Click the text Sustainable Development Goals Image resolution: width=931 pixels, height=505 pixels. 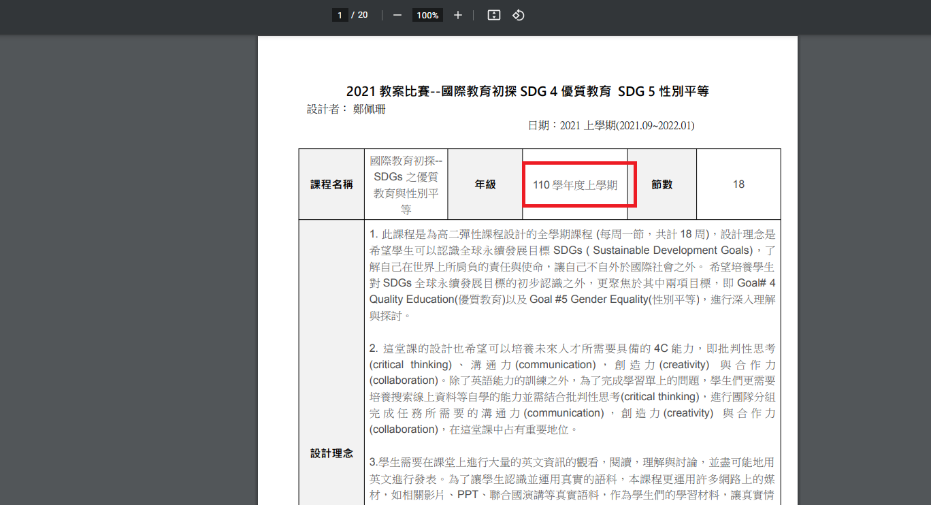[x=672, y=250]
